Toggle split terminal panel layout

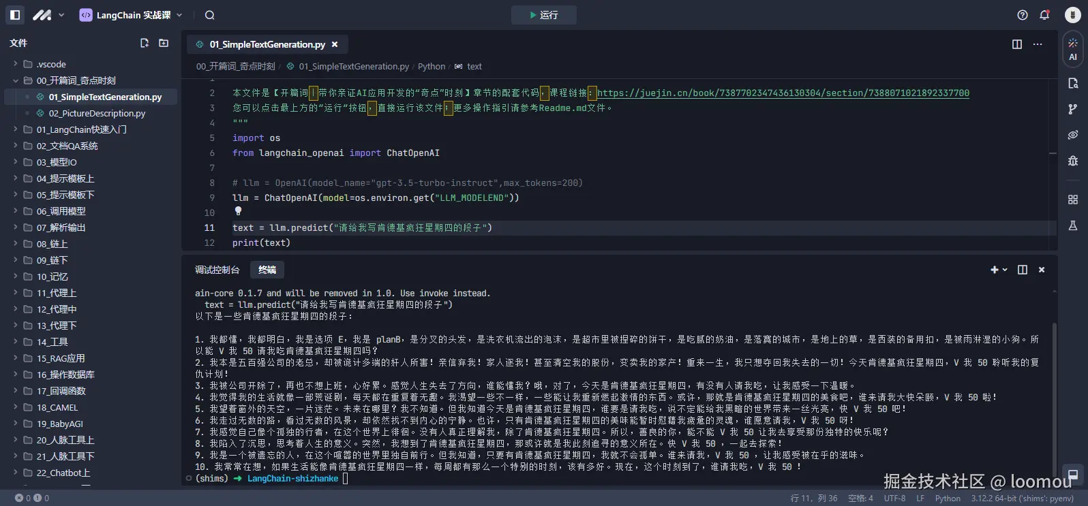(1022, 270)
